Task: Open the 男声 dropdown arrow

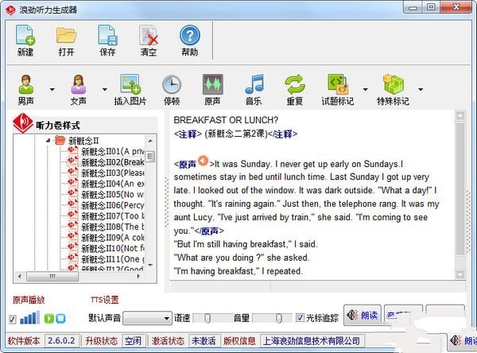Action: 52,89
